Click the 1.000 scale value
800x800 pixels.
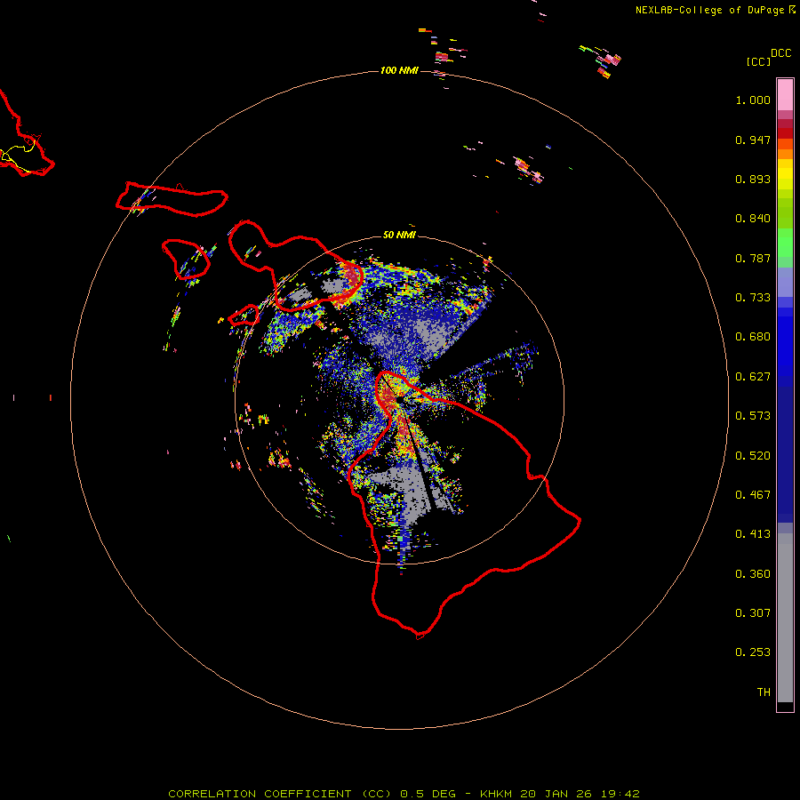[x=753, y=100]
